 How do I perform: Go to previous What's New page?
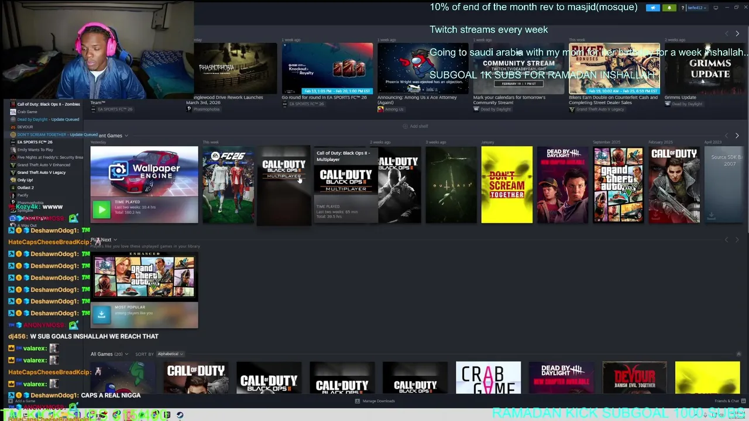[x=727, y=33]
